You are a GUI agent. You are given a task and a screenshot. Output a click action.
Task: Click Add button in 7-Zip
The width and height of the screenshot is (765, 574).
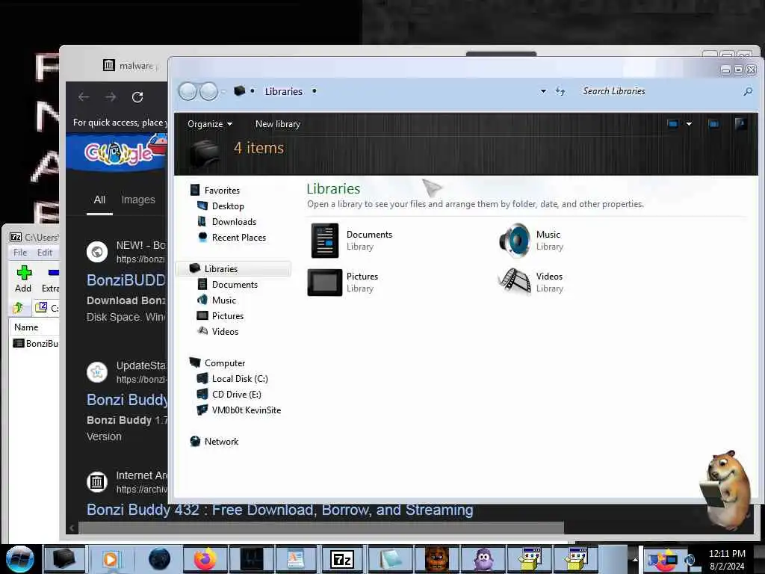pyautogui.click(x=23, y=279)
